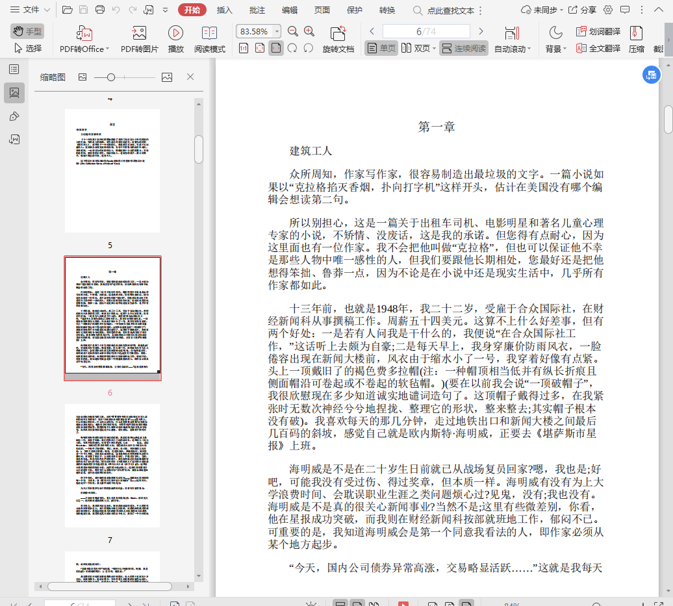Image resolution: width=673 pixels, height=606 pixels.
Task: Toggle the thumbnail panel sidebar icon
Action: click(x=14, y=93)
